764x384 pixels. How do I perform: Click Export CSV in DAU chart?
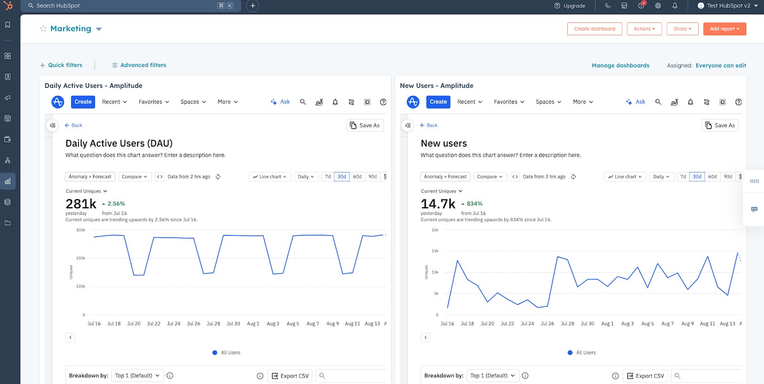click(290, 376)
